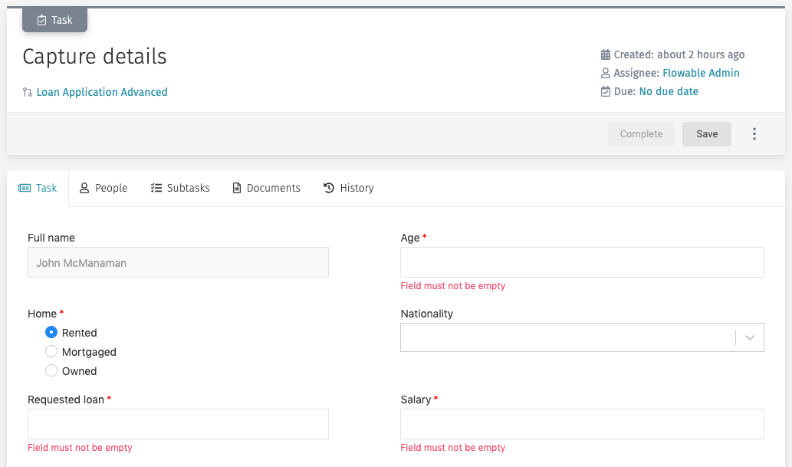
Task: Click inside the Age field
Action: [582, 262]
